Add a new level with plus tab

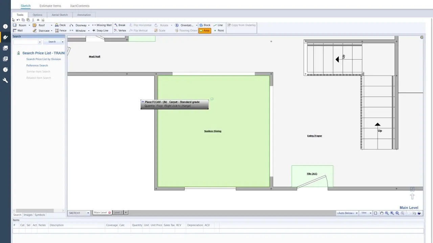(126, 213)
